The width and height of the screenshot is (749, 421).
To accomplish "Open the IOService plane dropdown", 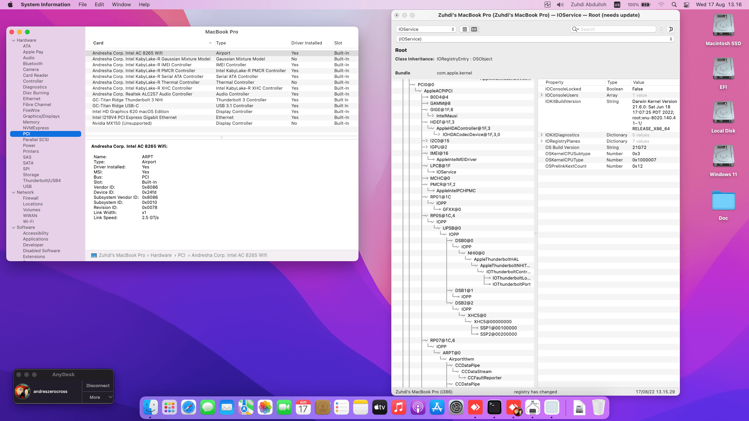I will point(426,29).
